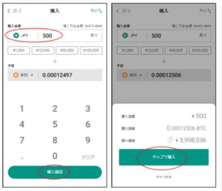Tap the sell switch icon on left screen

pyautogui.click(x=100, y=11)
